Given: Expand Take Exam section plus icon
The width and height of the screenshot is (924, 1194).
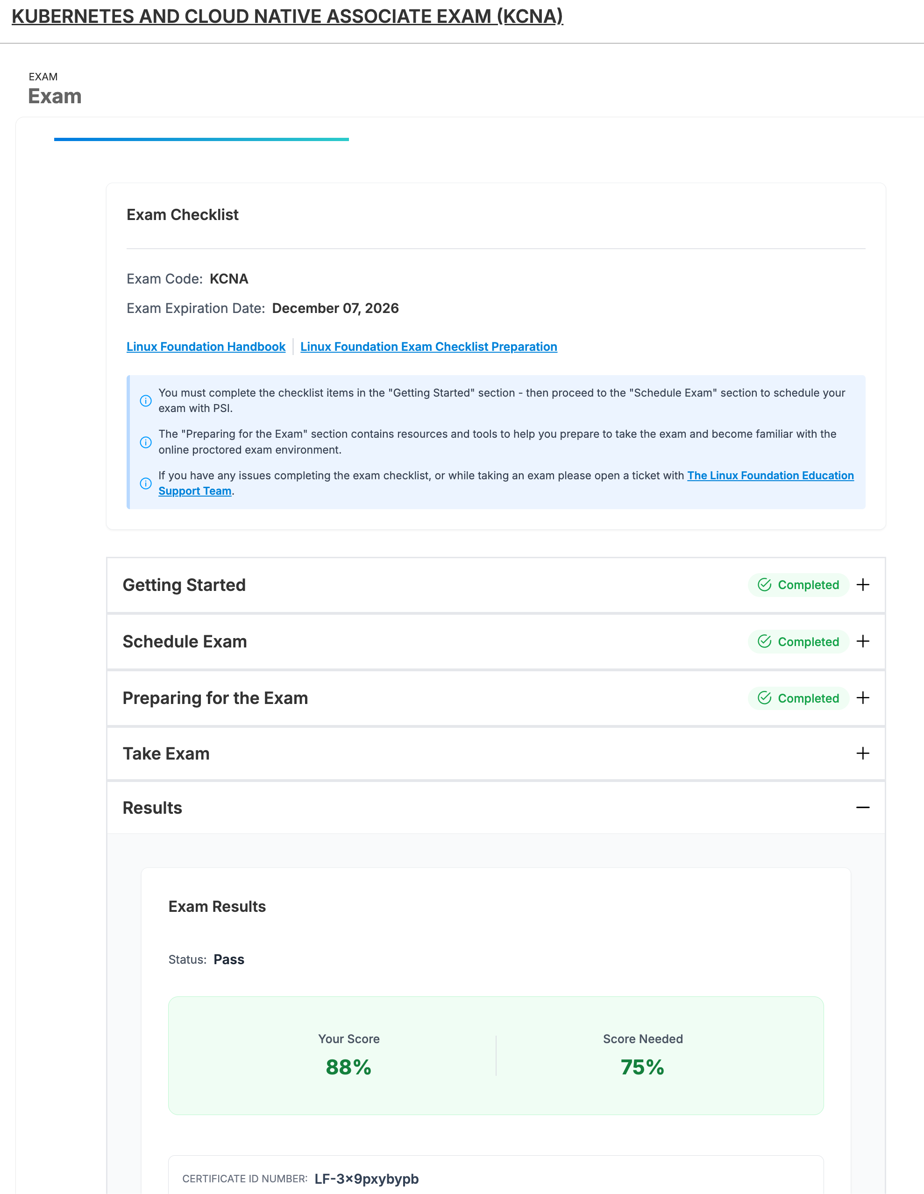Looking at the screenshot, I should pyautogui.click(x=863, y=753).
